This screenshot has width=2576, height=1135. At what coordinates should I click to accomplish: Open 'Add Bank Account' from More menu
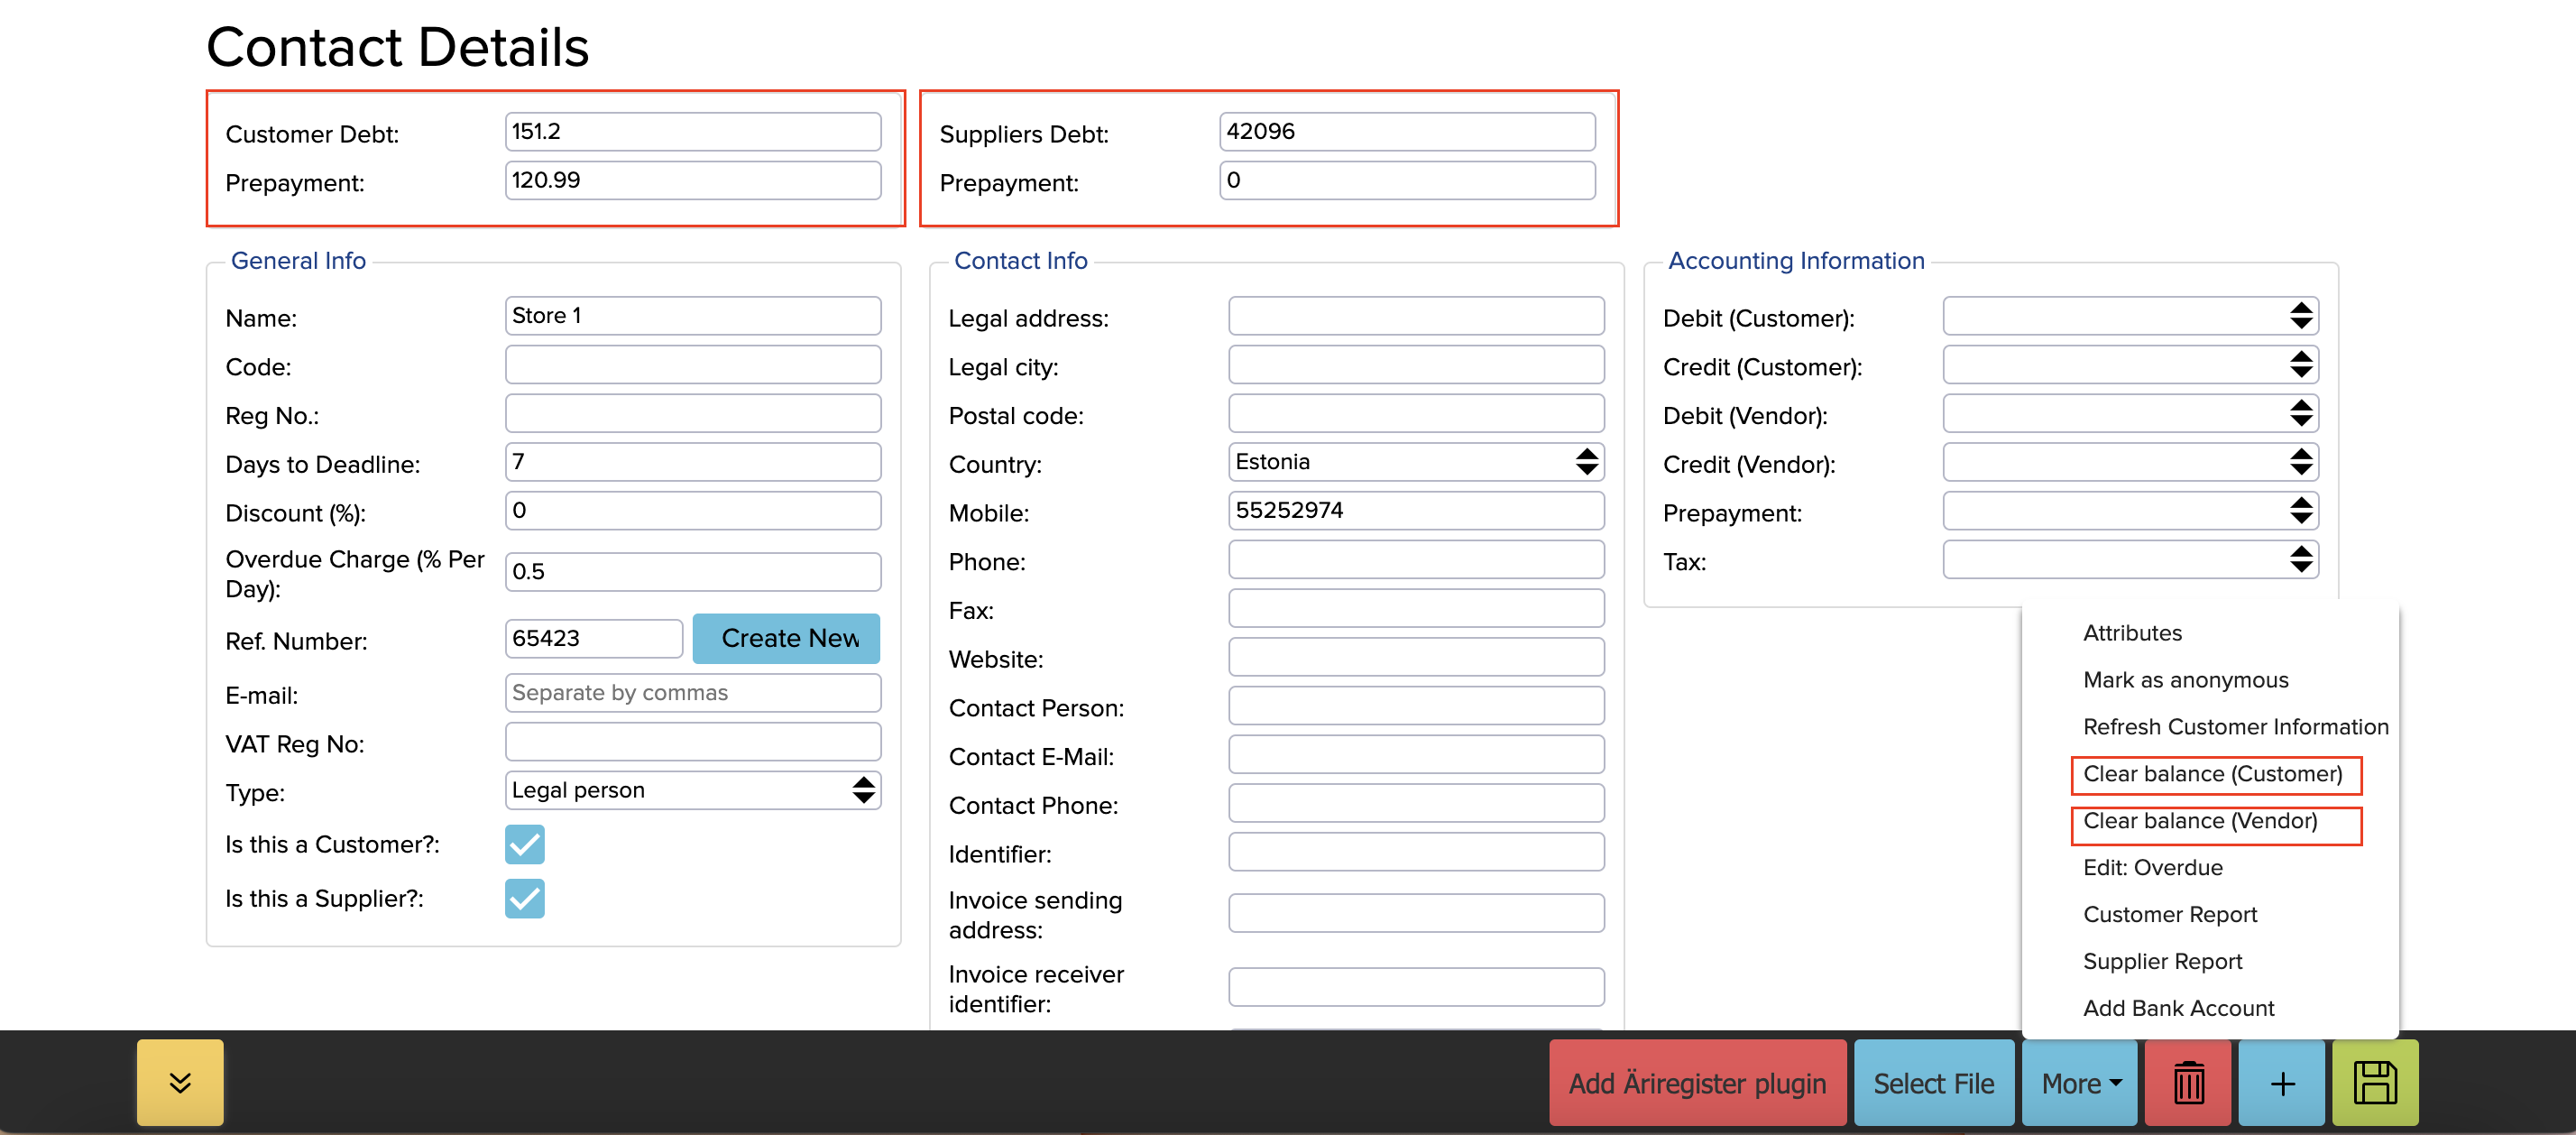click(2178, 1008)
